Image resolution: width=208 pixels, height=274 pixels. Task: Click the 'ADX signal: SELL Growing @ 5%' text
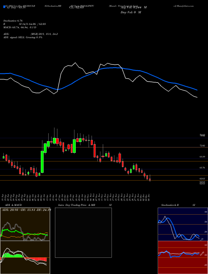coord(23,37)
